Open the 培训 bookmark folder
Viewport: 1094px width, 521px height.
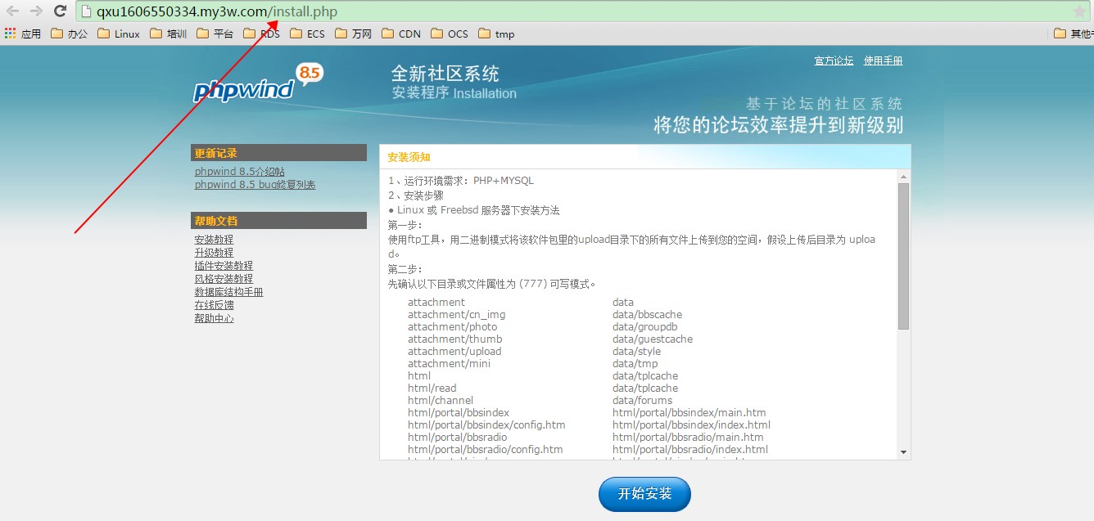[x=168, y=34]
